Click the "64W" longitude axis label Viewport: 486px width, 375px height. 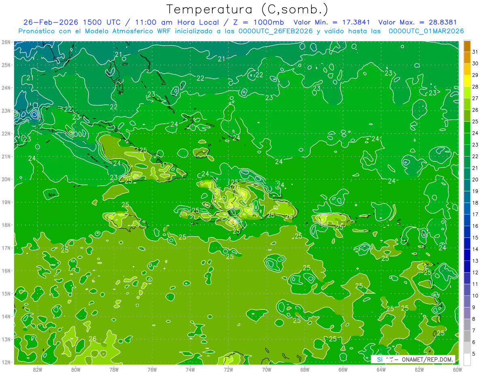click(381, 369)
